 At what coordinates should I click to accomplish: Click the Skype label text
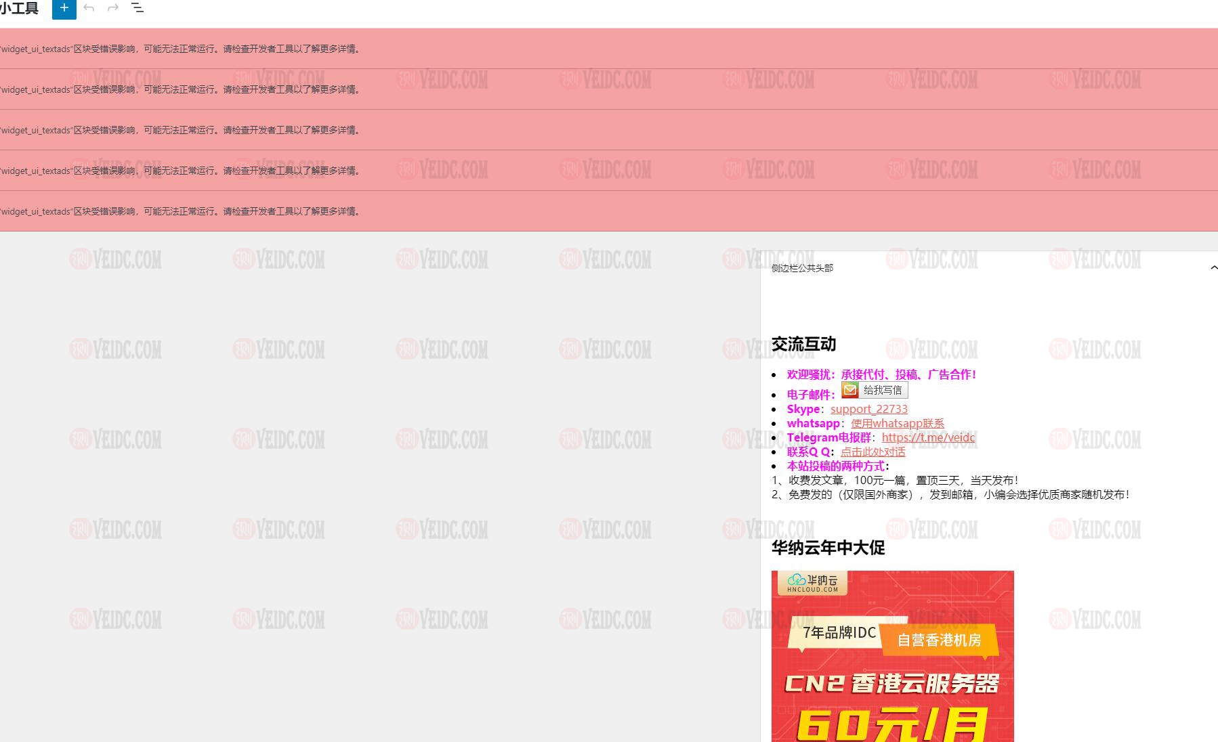click(803, 409)
